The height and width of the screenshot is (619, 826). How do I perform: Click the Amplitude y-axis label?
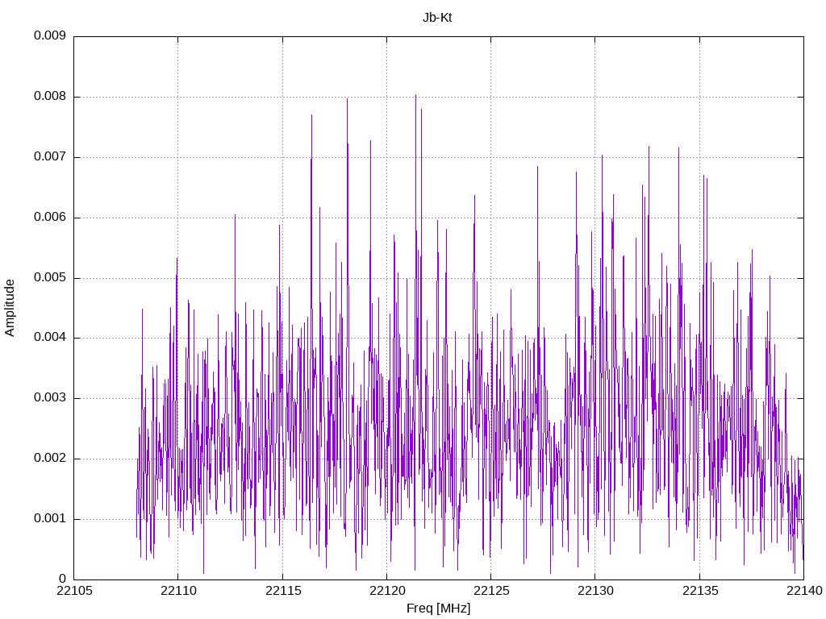click(10, 308)
